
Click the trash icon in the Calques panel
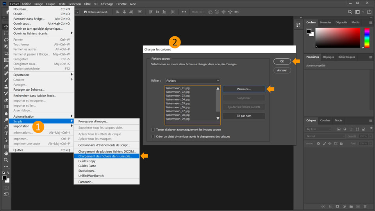pyautogui.click(x=364, y=206)
